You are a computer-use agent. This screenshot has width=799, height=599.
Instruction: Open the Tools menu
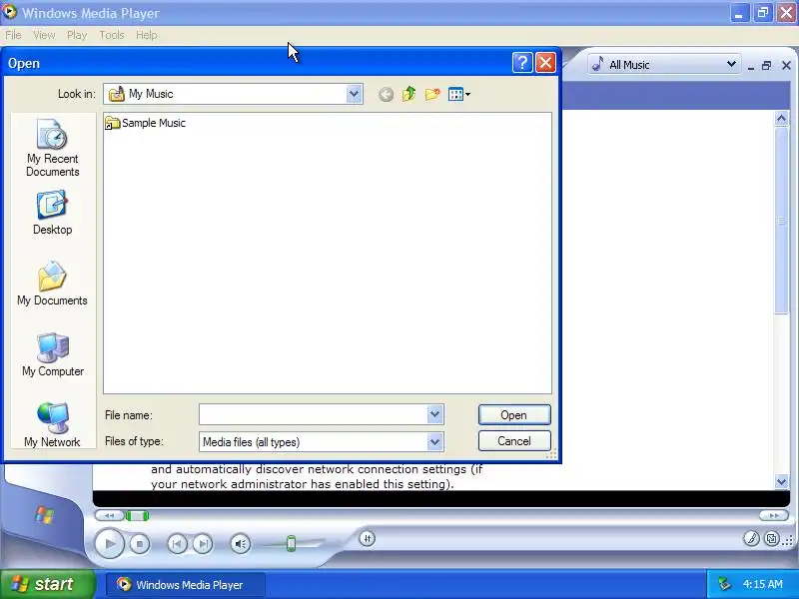click(112, 35)
